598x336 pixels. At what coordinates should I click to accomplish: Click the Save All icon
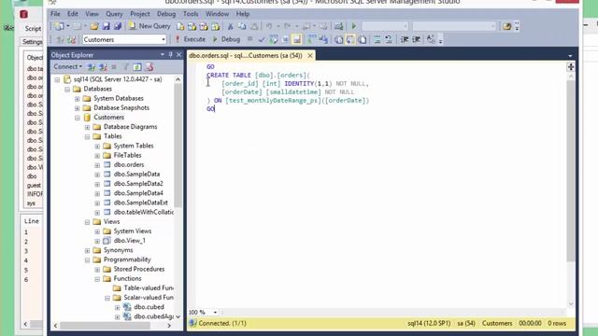point(118,26)
